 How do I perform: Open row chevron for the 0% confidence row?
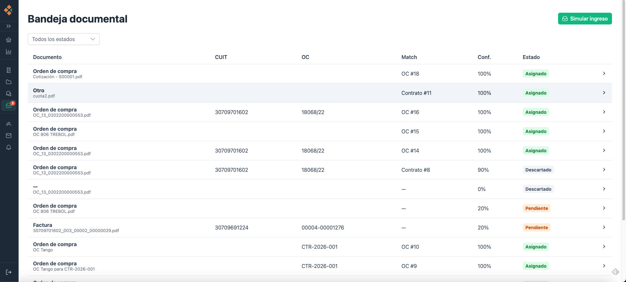pyautogui.click(x=604, y=189)
